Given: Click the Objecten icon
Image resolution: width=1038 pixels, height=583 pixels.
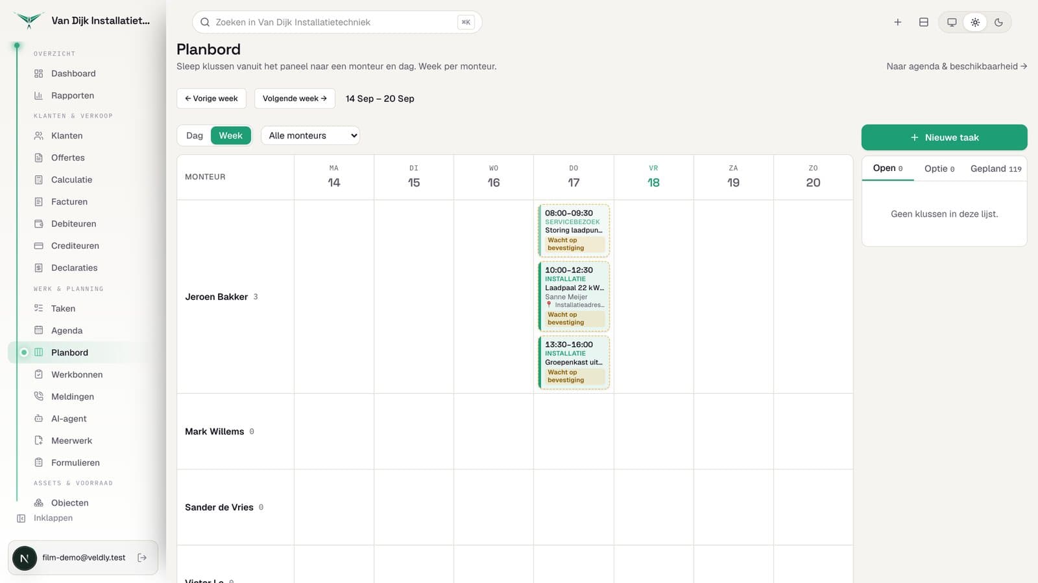Looking at the screenshot, I should (38, 503).
